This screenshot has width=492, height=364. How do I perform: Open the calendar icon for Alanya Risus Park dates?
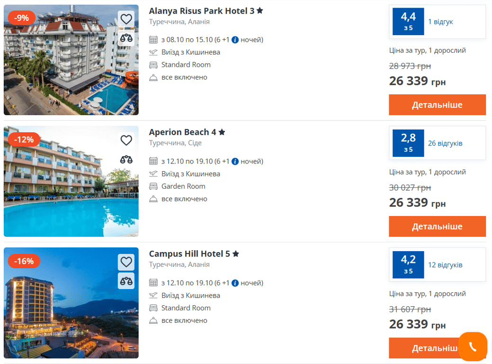click(x=153, y=40)
